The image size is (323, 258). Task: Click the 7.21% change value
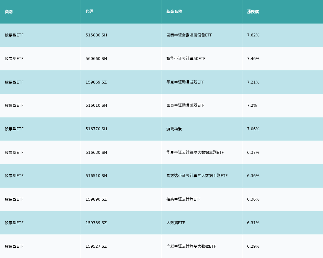tap(253, 82)
